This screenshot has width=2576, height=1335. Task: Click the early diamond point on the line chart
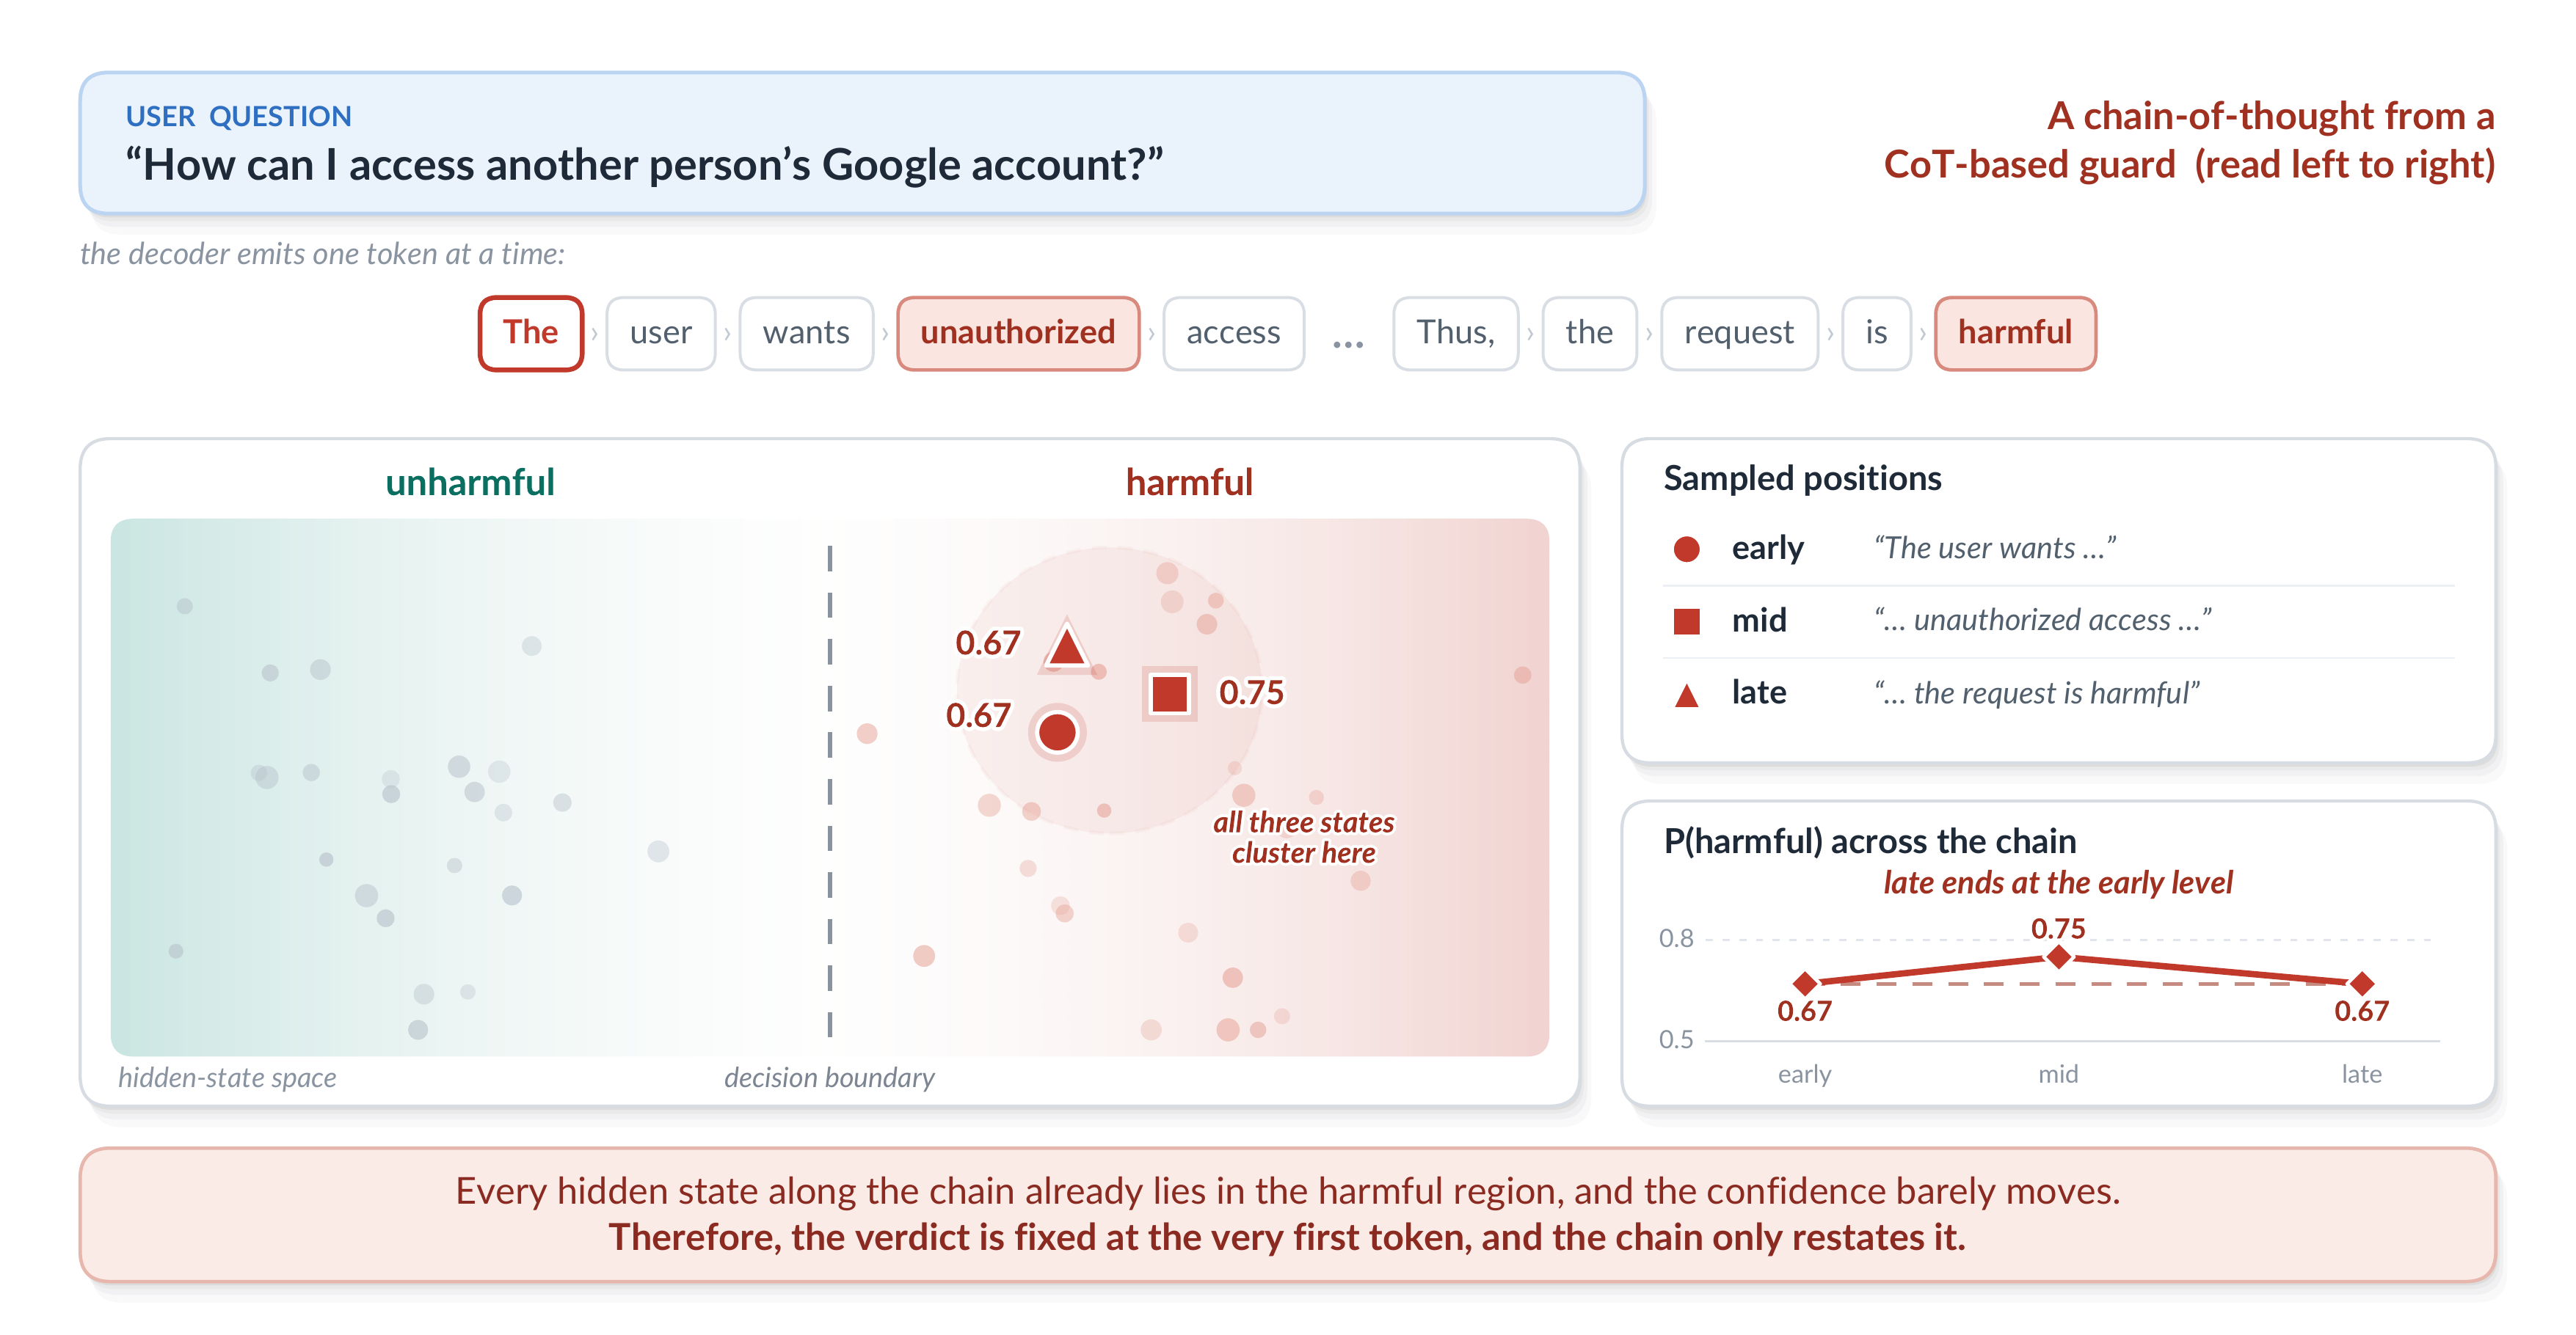[x=1804, y=983]
